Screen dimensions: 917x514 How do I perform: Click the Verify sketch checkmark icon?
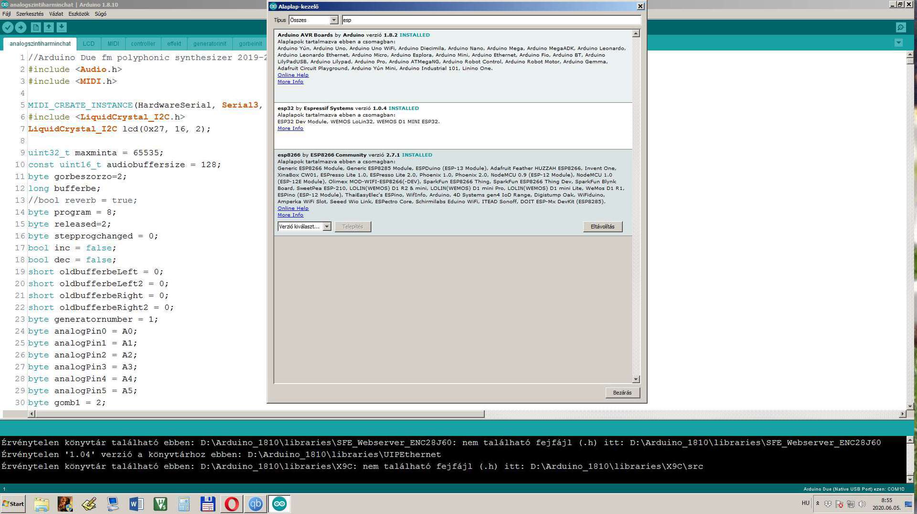8,28
